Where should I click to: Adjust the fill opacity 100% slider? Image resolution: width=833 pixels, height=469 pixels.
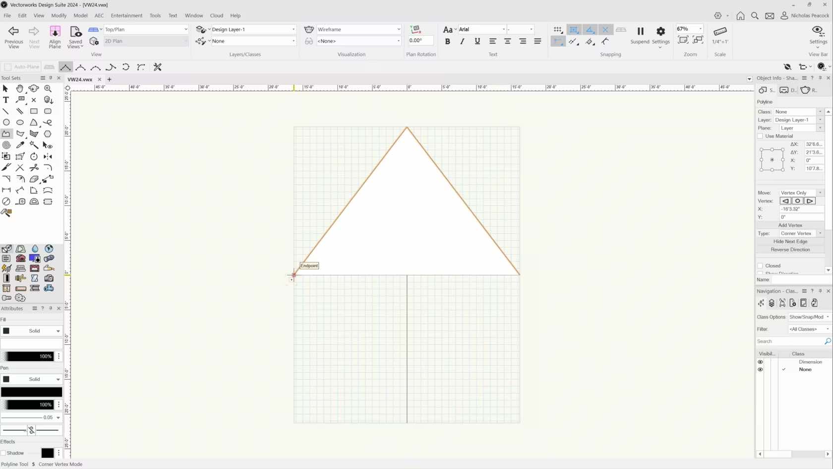(x=27, y=356)
